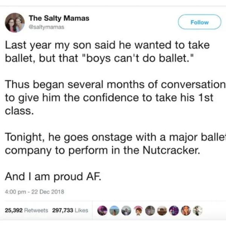Open the @saltymamas handle link
The width and height of the screenshot is (226, 226).
[x=47, y=27]
